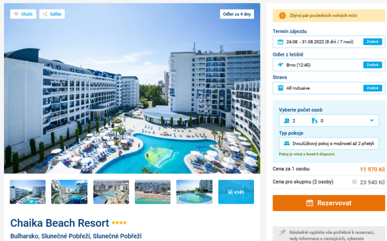Open the Typ pokoje room selector
This screenshot has height=241, width=387.
click(x=329, y=144)
